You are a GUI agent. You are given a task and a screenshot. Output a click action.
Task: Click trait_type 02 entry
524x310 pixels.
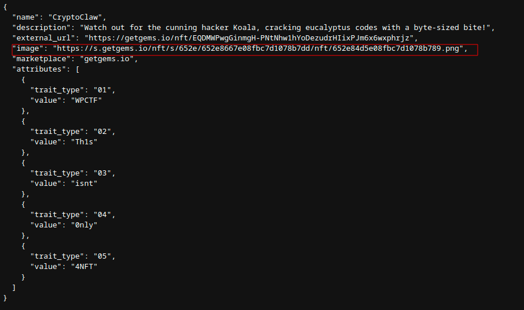click(73, 132)
